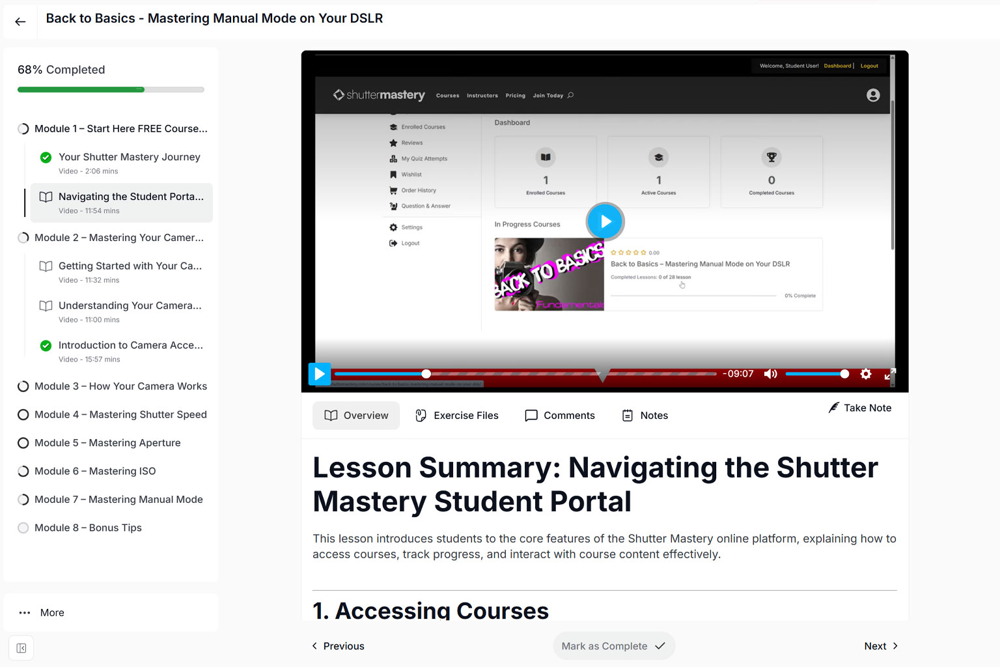Play video using the control bar play button

point(320,374)
